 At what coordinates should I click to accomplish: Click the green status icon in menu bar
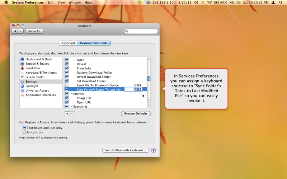click(x=140, y=3)
